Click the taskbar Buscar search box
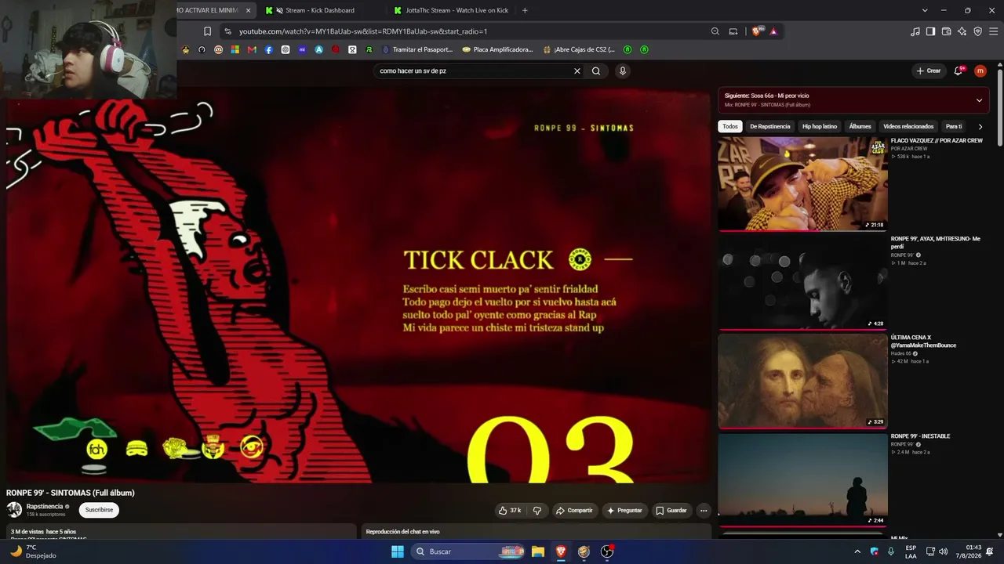Image resolution: width=1004 pixels, height=564 pixels. tap(468, 551)
